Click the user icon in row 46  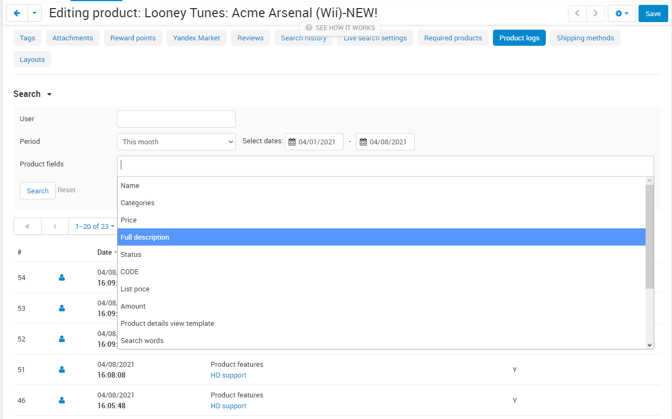[61, 400]
